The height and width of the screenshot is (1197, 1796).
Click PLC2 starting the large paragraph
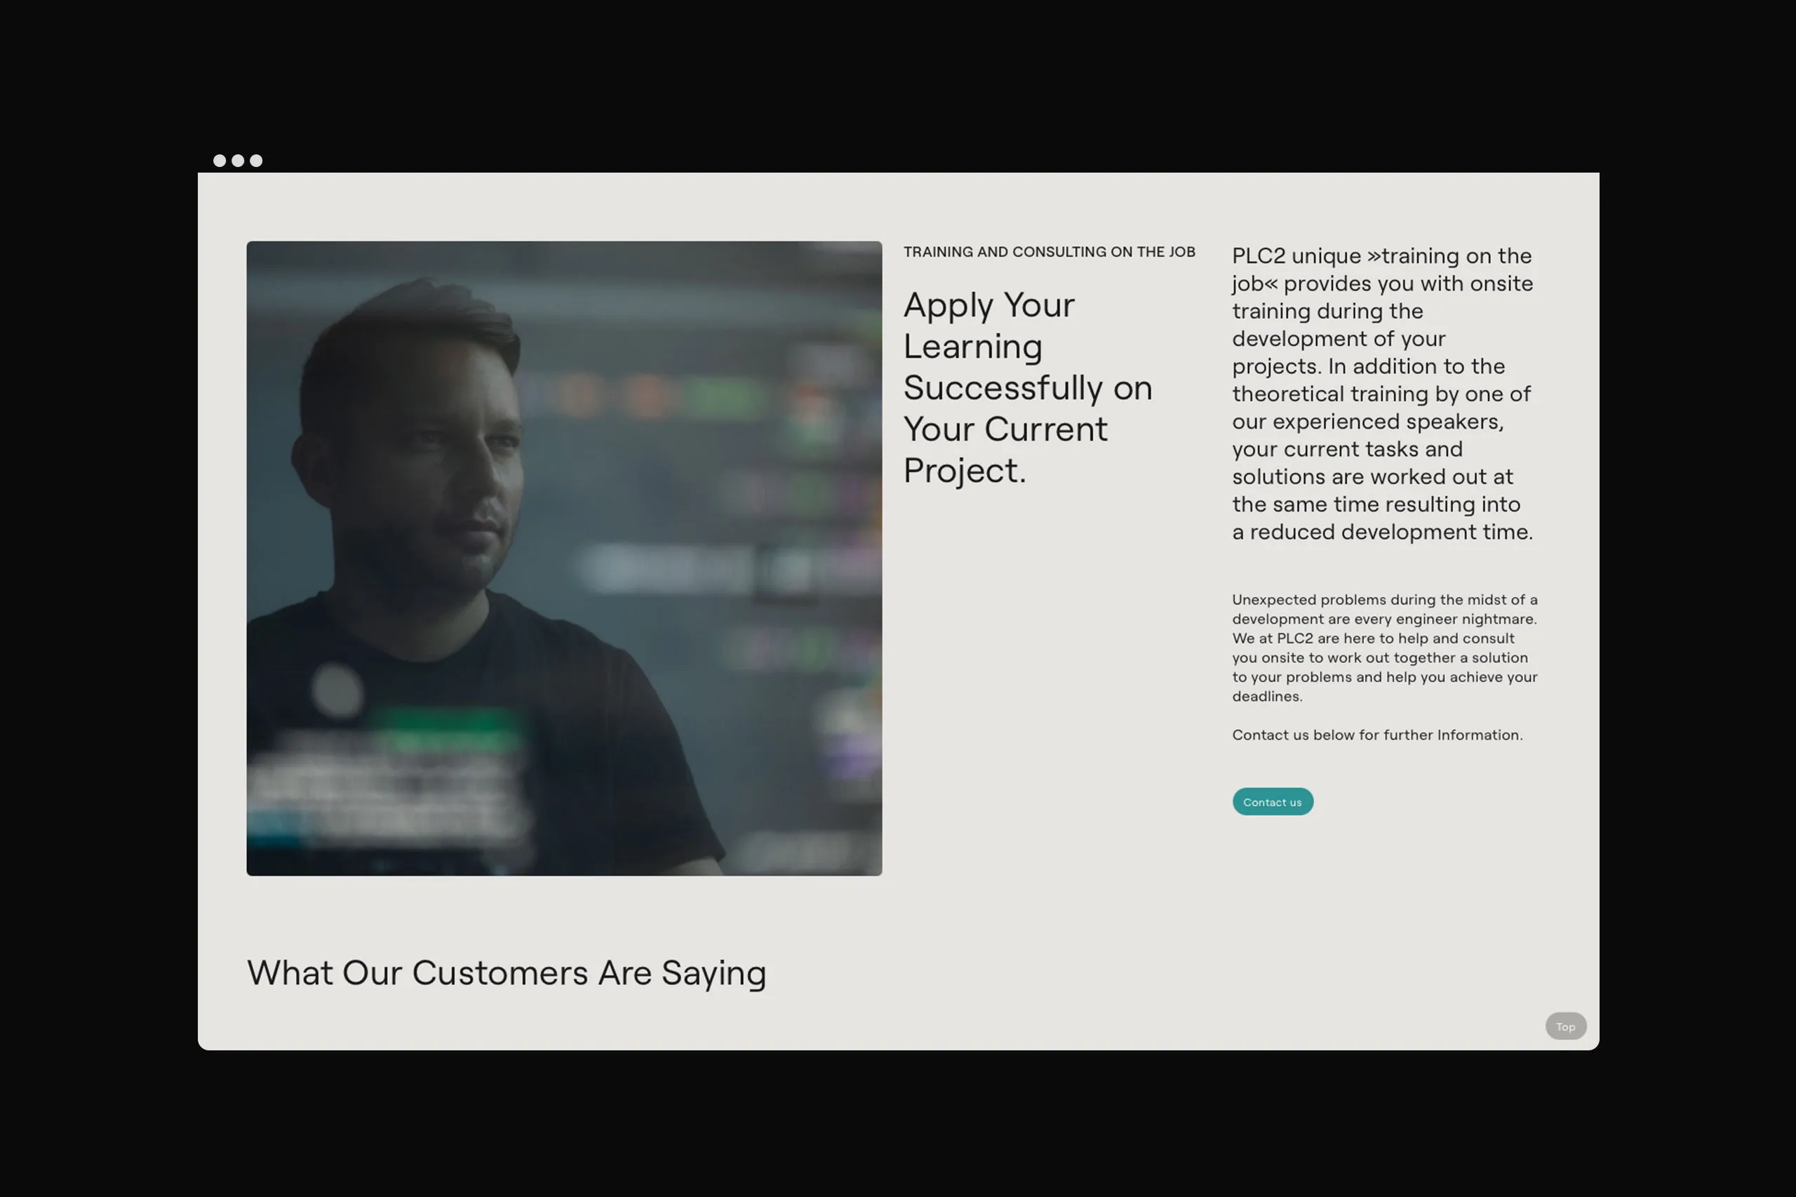(x=1259, y=255)
